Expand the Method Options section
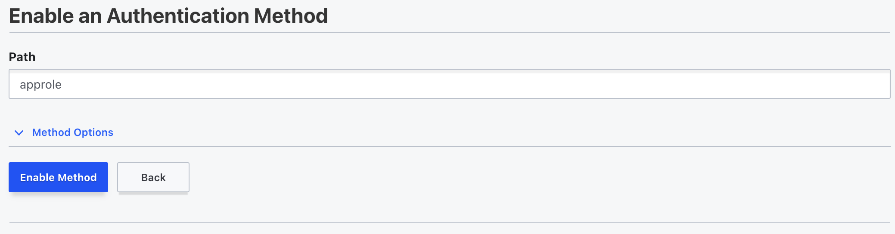Image resolution: width=895 pixels, height=234 pixels. pyautogui.click(x=72, y=132)
